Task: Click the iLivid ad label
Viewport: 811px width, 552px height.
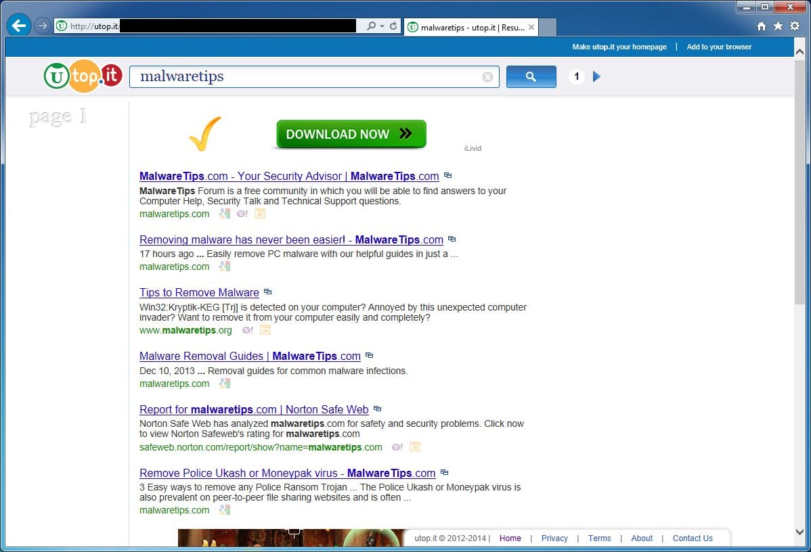Action: 473,148
